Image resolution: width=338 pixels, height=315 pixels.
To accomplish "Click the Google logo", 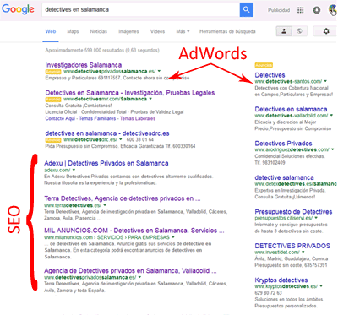I will [18, 9].
